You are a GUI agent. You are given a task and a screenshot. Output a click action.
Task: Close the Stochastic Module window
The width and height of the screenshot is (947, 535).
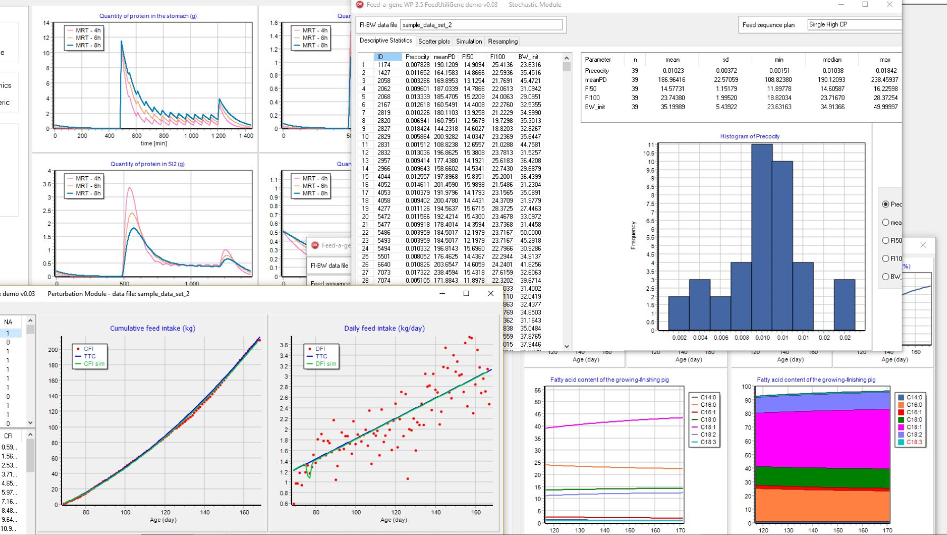point(889,5)
